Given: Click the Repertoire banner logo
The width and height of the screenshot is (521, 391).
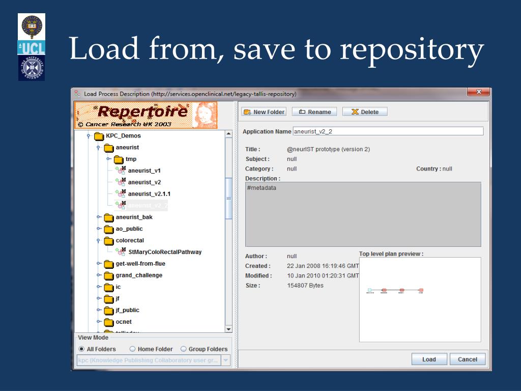Looking at the screenshot, I should click(x=146, y=115).
